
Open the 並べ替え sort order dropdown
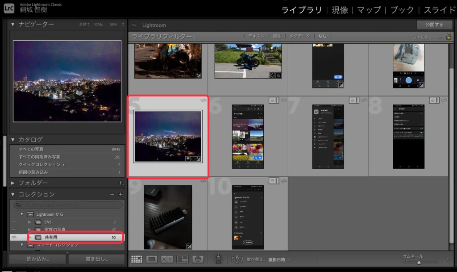pos(277,259)
